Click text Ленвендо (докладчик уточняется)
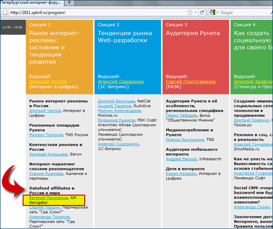Screen dimensions: 273x229 [120, 137]
